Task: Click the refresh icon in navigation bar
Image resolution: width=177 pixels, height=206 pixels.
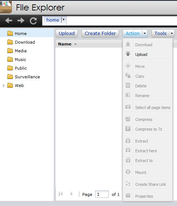Action: tap(33, 21)
